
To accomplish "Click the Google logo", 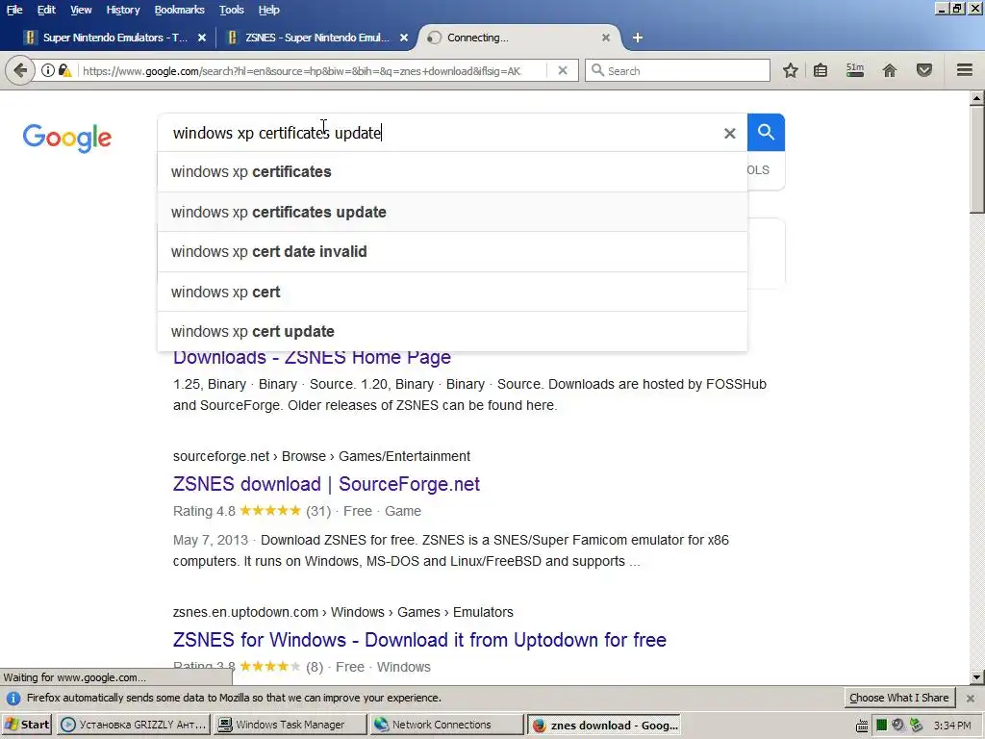I will pos(67,138).
